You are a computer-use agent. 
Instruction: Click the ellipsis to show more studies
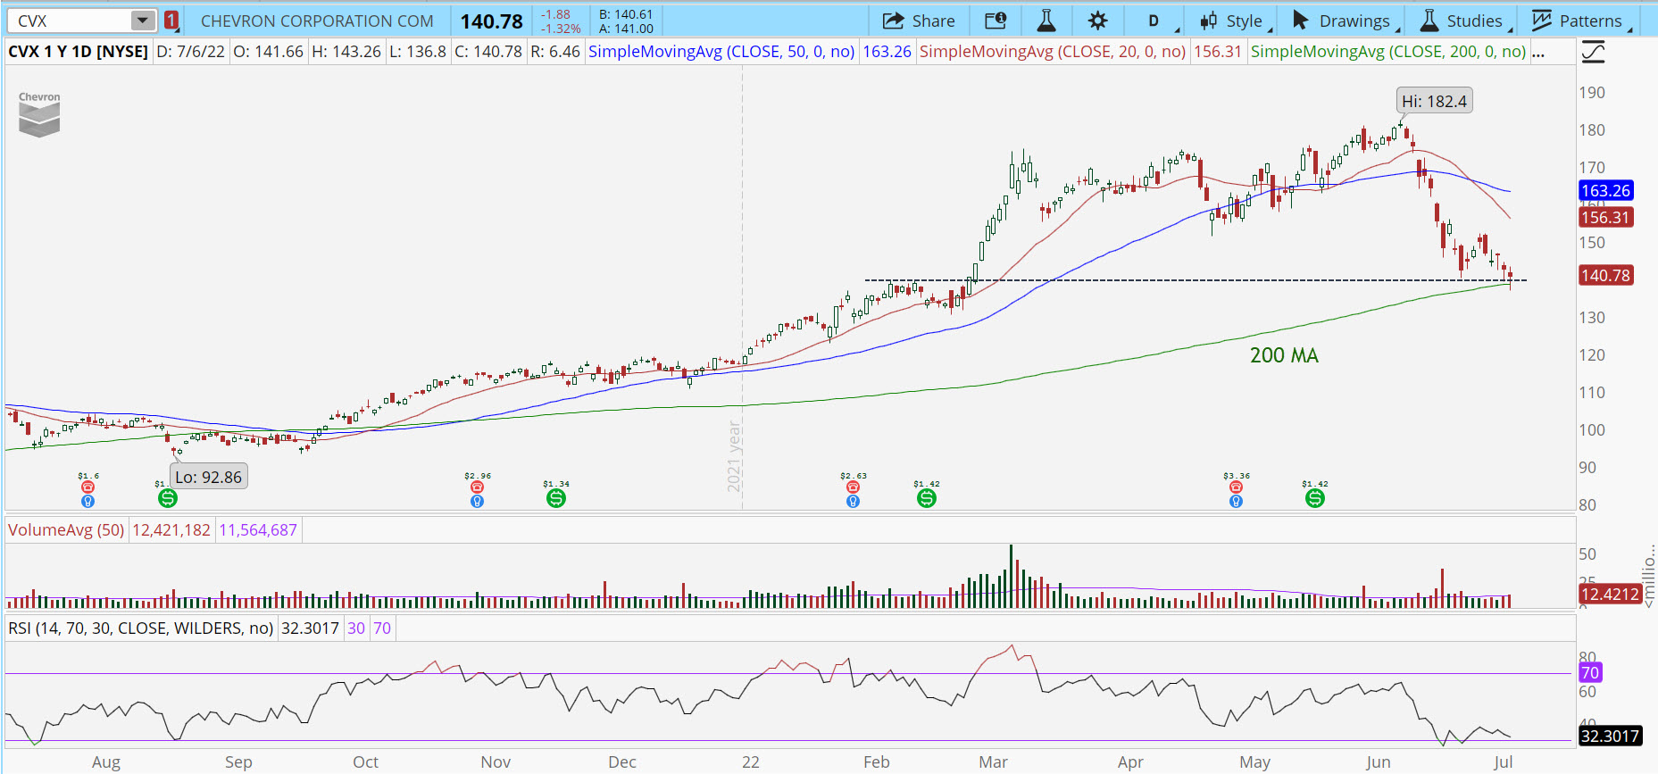pos(1538,52)
